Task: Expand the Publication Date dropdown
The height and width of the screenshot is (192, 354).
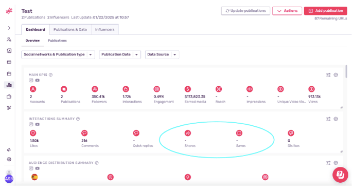Action: tap(120, 54)
